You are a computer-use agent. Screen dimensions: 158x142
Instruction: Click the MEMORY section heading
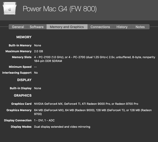tap(24, 37)
